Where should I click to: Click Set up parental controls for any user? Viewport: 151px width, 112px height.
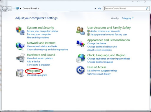pos(109,35)
